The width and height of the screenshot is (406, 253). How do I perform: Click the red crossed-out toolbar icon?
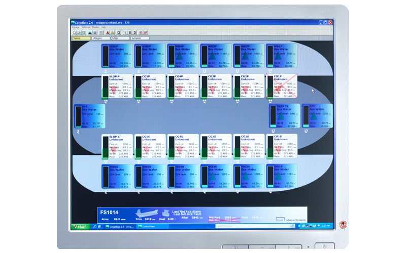coord(146,32)
